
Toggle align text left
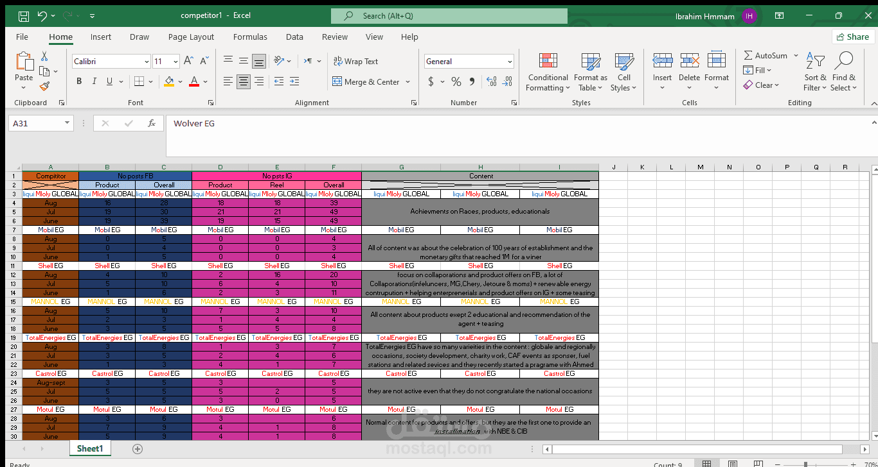228,81
